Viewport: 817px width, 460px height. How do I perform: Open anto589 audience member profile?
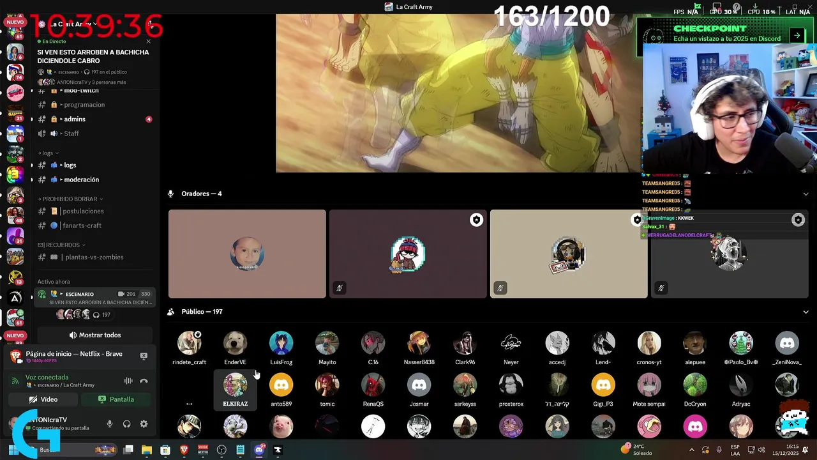point(281,390)
